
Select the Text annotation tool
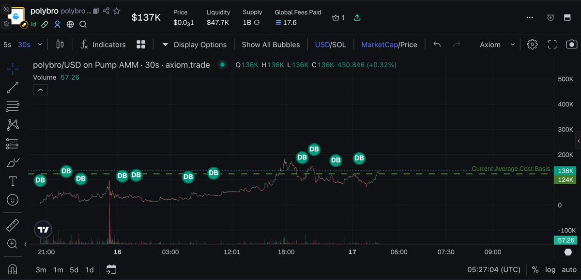pos(13,181)
